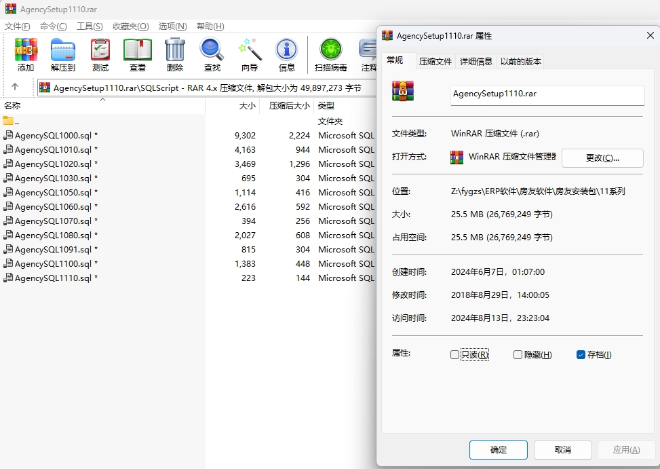660x469 pixels.
Task: Sort by the 名称 column header
Action: pyautogui.click(x=102, y=105)
